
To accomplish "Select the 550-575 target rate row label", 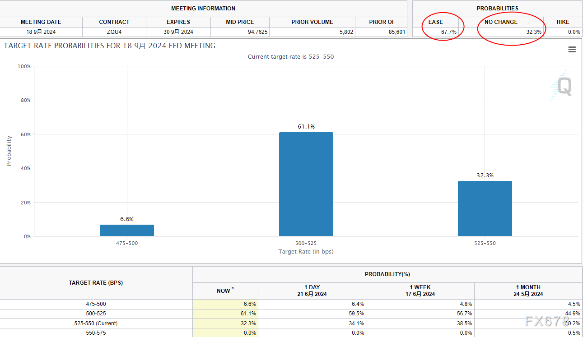I will click(x=96, y=333).
